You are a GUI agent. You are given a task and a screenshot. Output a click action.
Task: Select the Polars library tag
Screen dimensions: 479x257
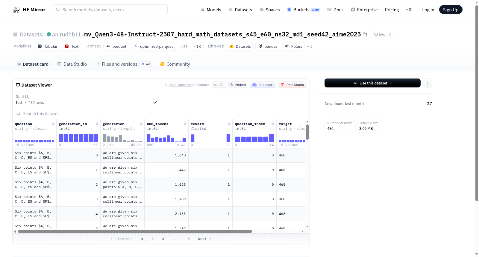293,46
